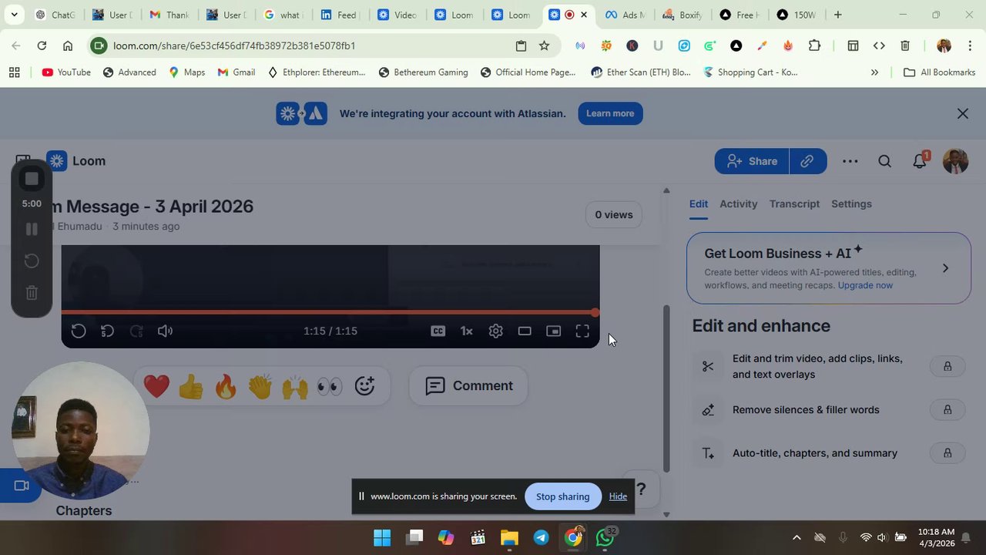986x555 pixels.
Task: Open the Windows Start menu
Action: 382,537
